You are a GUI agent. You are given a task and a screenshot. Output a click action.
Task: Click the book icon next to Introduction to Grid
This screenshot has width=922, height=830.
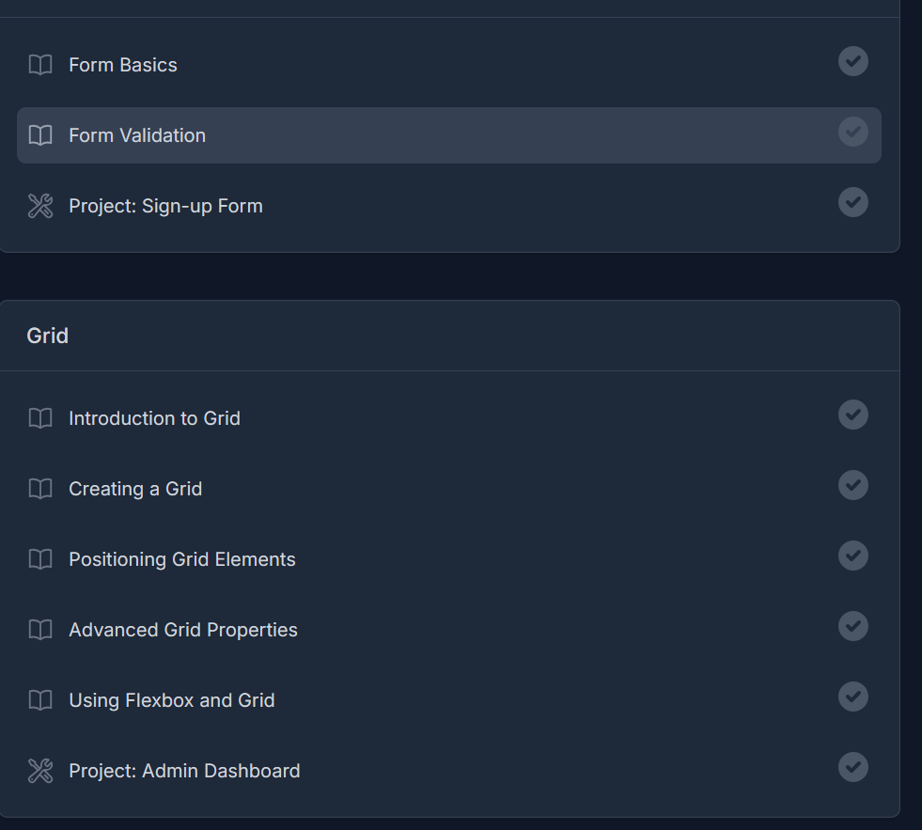(40, 418)
